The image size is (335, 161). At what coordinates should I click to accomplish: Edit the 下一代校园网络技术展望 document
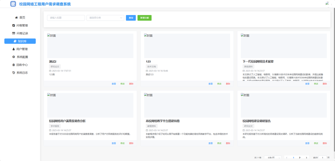click(316, 84)
